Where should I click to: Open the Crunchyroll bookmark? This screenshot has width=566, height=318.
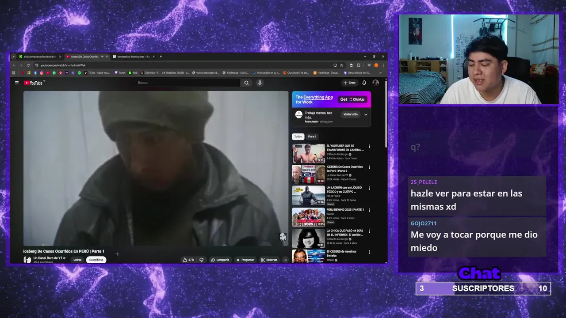click(x=296, y=73)
